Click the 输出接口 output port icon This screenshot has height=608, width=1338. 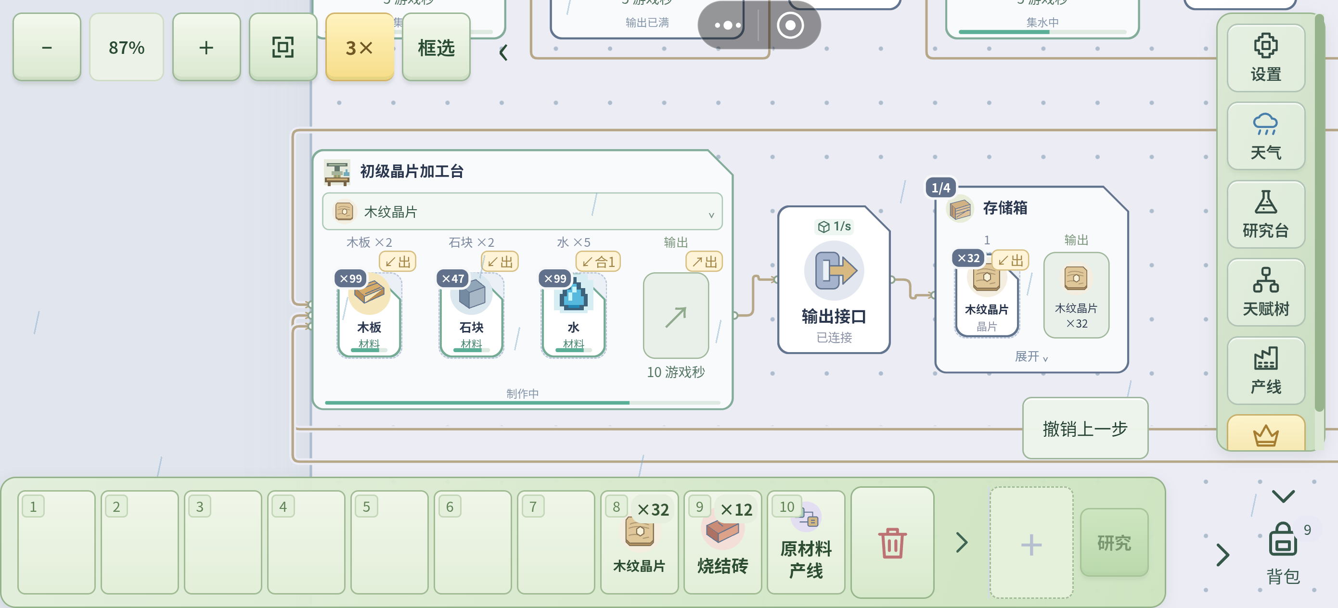tap(834, 270)
